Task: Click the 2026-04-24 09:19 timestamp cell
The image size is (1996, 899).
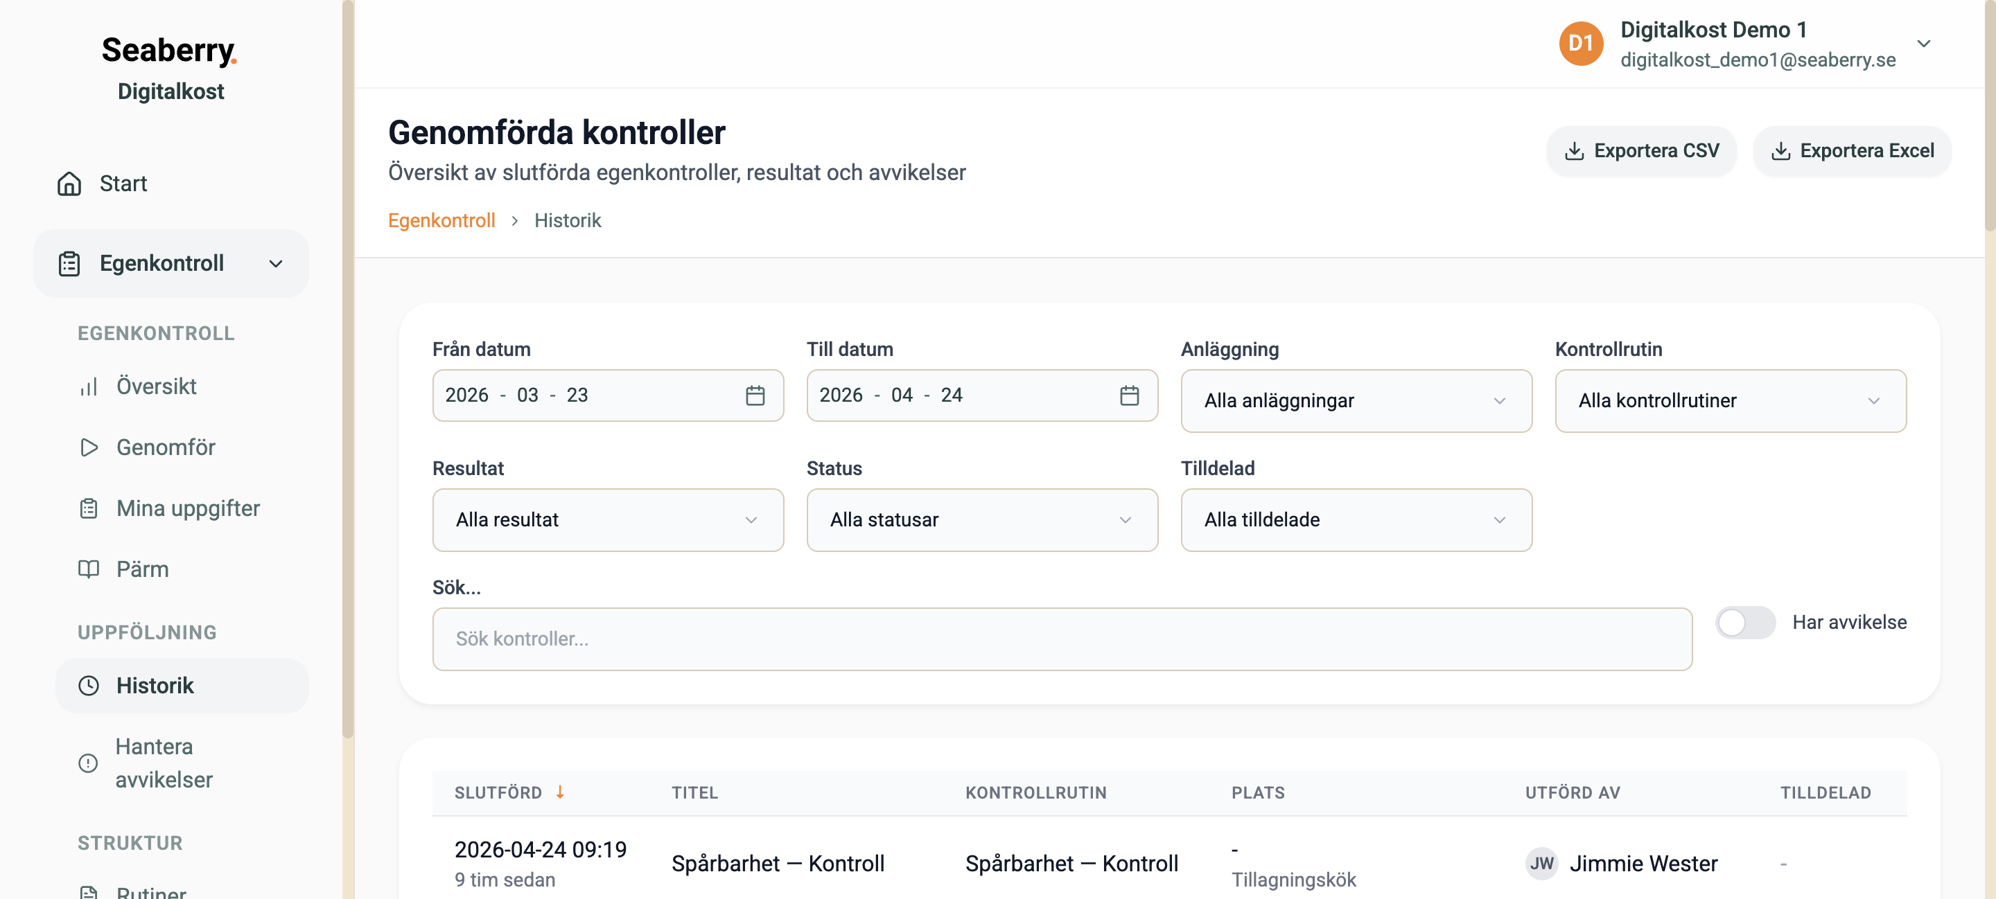Action: (540, 849)
